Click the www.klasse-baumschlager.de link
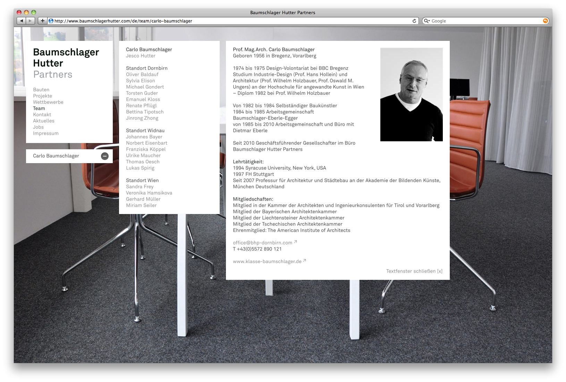Viewport: 566px width, 382px height. point(267,261)
